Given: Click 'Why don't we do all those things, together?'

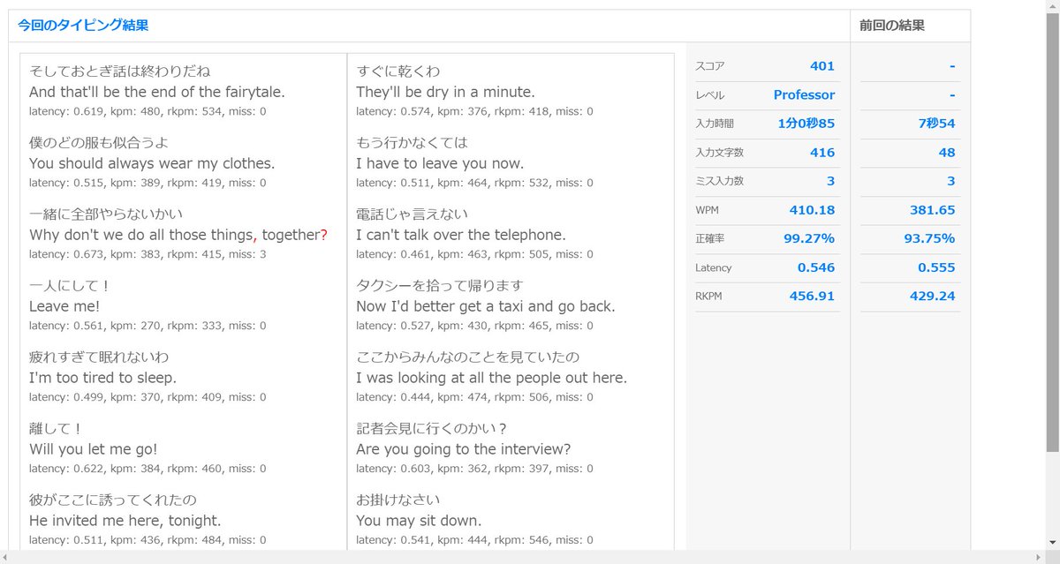Looking at the screenshot, I should coord(178,235).
